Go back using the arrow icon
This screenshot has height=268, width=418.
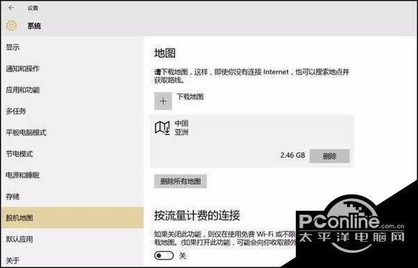11,8
